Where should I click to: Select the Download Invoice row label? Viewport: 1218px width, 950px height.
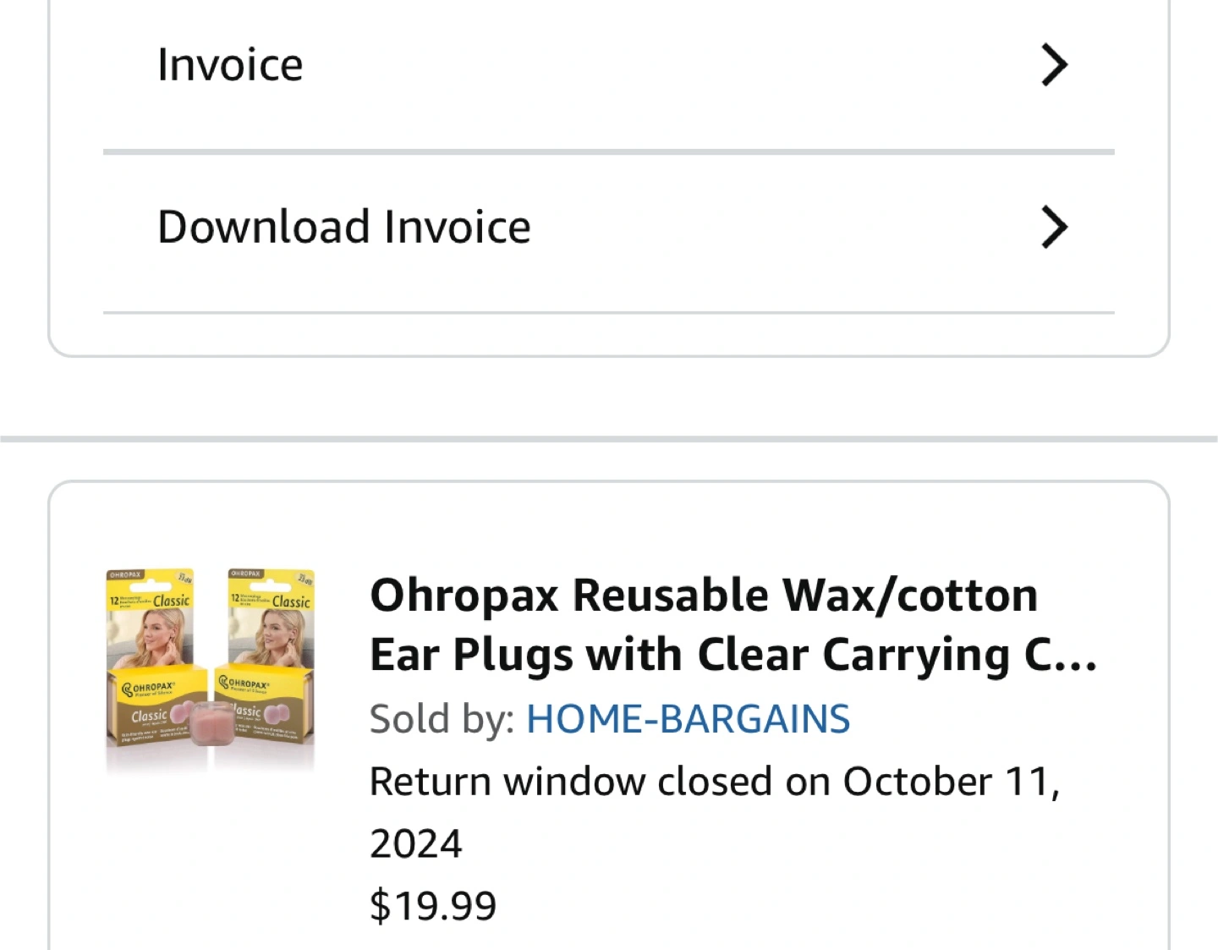(x=344, y=227)
